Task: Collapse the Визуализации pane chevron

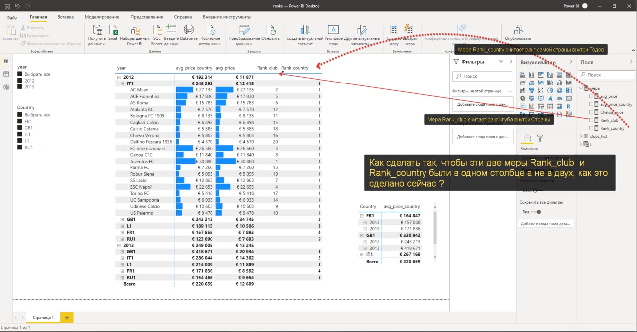Action: pos(570,61)
